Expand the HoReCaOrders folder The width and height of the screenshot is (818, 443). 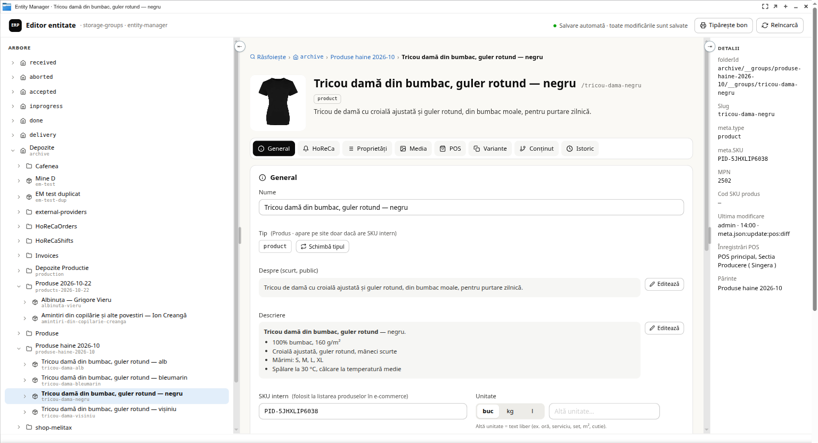click(x=19, y=227)
